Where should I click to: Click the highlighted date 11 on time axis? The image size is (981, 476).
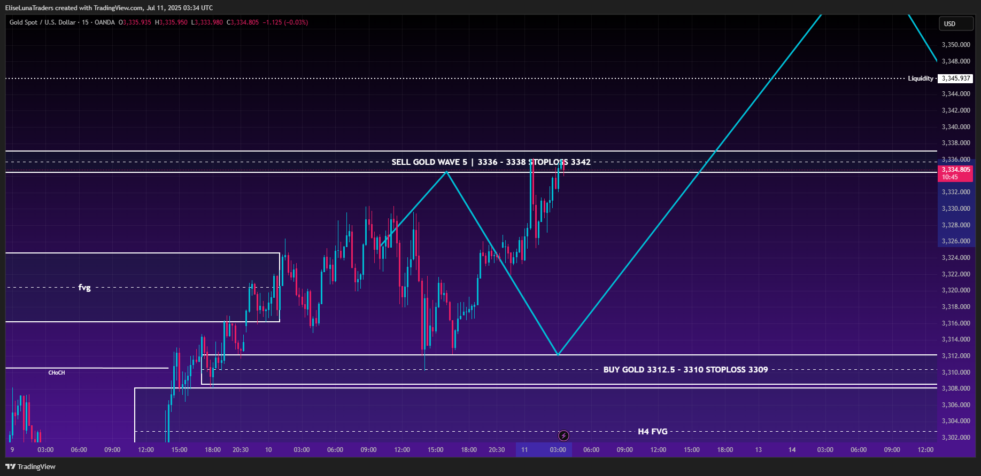pos(524,450)
